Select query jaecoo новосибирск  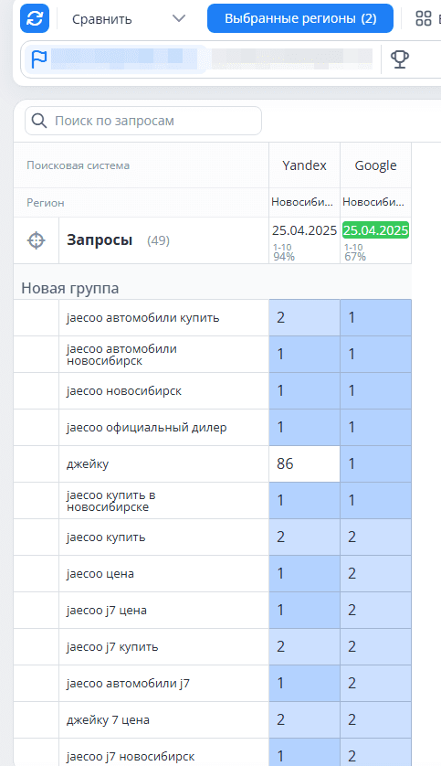pyautogui.click(x=124, y=391)
